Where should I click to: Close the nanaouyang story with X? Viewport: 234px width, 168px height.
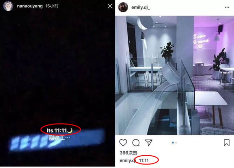(x=110, y=6)
